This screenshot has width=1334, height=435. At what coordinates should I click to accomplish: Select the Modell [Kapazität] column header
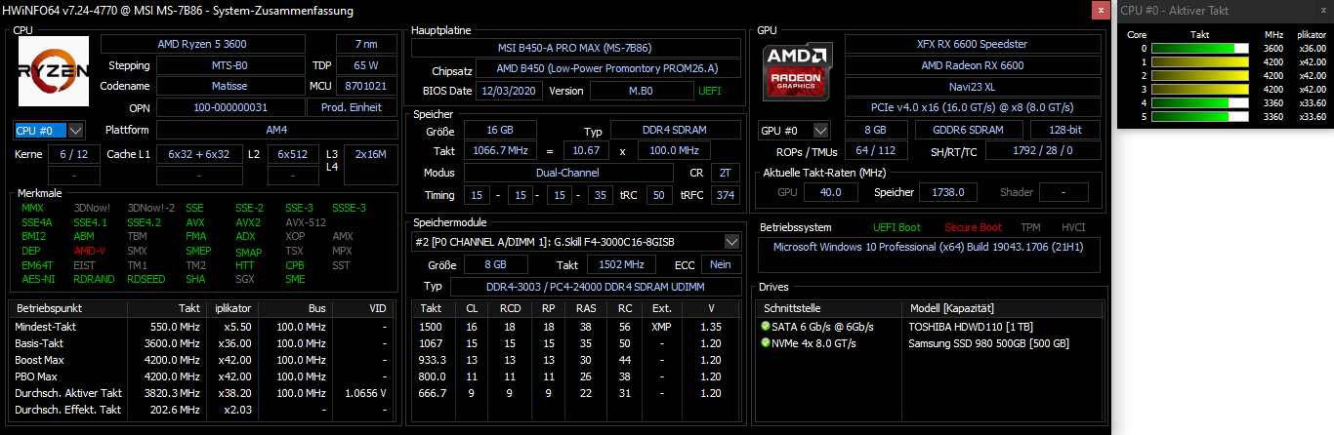pos(1003,308)
